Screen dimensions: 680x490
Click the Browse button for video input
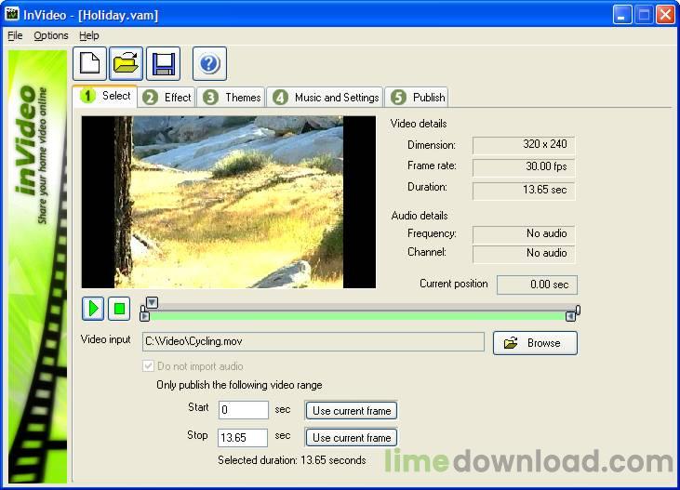535,343
